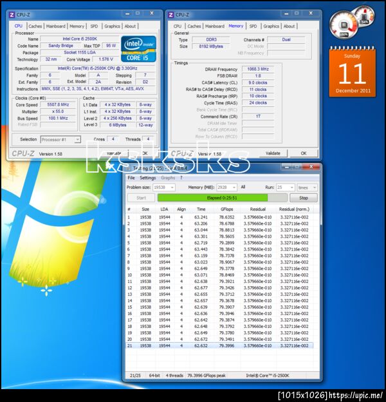The height and width of the screenshot is (402, 386).
Task: Open Caches tab in right CPU-Z window
Action: tap(194, 26)
